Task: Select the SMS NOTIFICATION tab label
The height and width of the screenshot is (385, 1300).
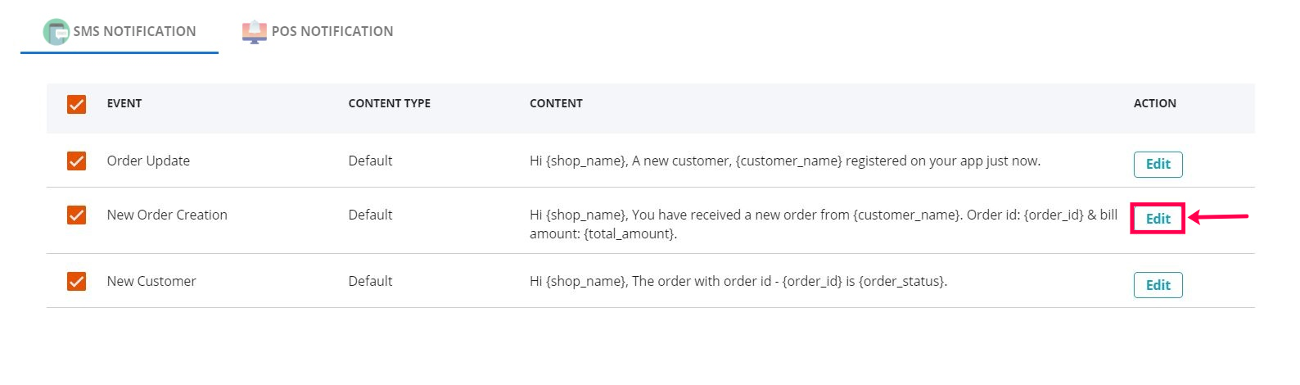Action: pos(134,32)
